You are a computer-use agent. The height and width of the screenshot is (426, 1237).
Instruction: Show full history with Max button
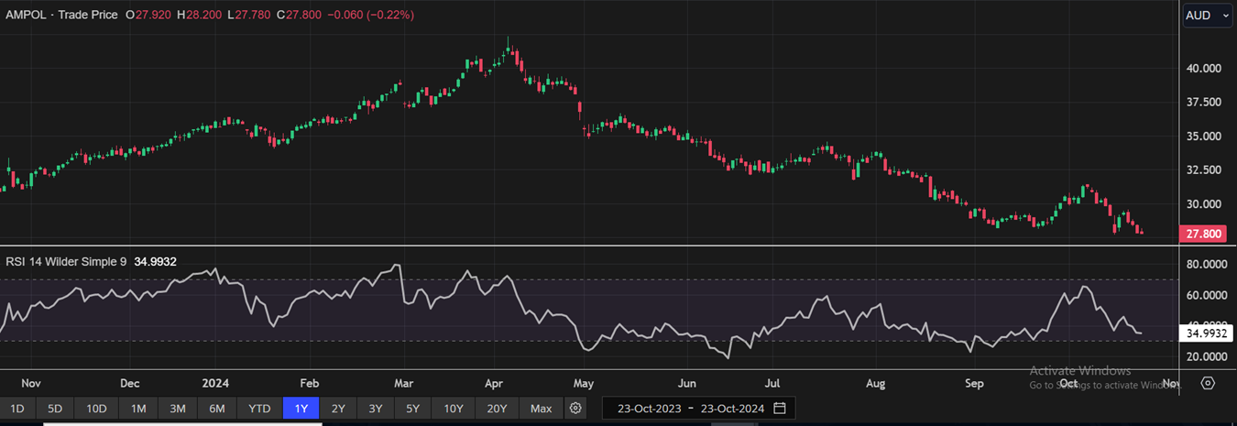pos(541,408)
